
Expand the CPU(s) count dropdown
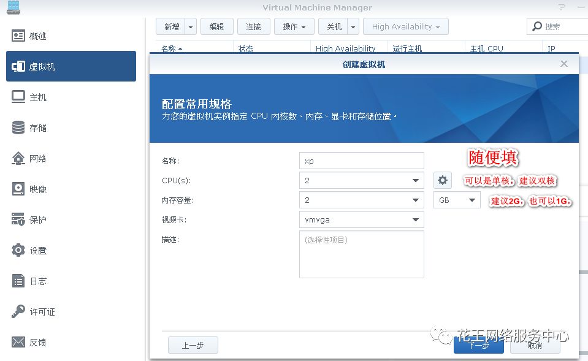point(416,180)
